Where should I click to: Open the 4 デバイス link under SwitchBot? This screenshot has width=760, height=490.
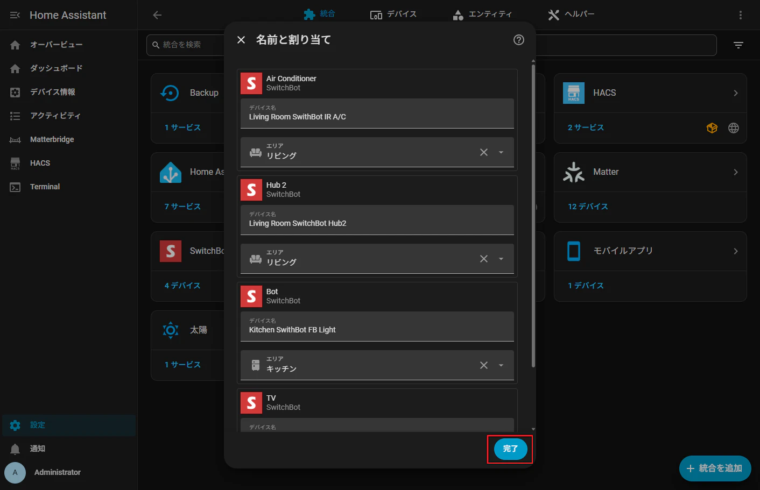(182, 286)
